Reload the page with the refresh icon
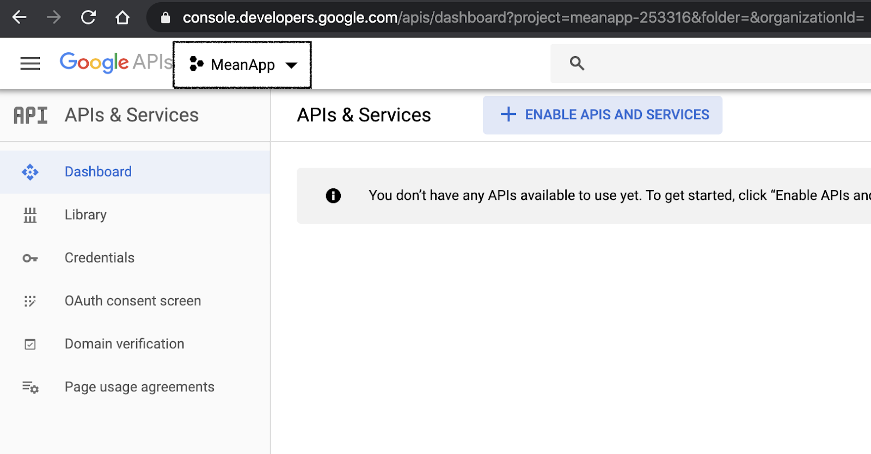Image resolution: width=871 pixels, height=454 pixels. coord(88,17)
